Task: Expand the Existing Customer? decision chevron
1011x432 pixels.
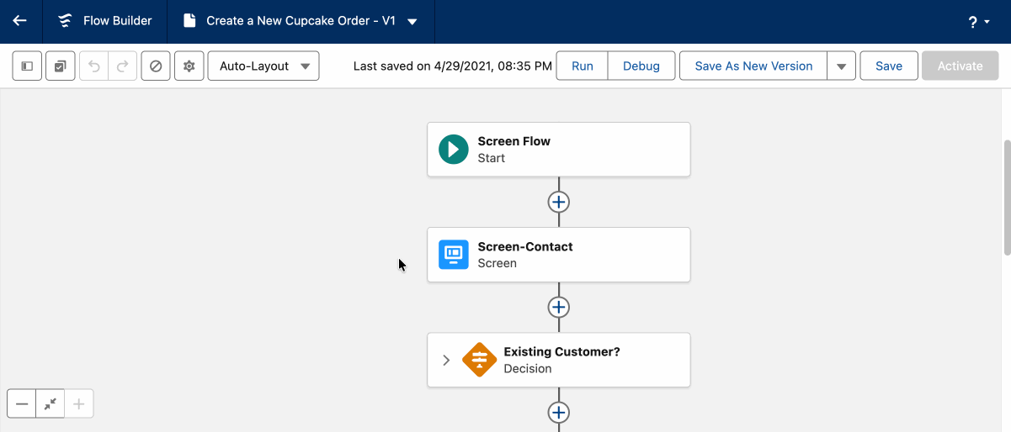Action: pos(446,361)
